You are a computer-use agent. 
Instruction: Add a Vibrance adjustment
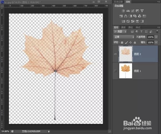(142, 11)
